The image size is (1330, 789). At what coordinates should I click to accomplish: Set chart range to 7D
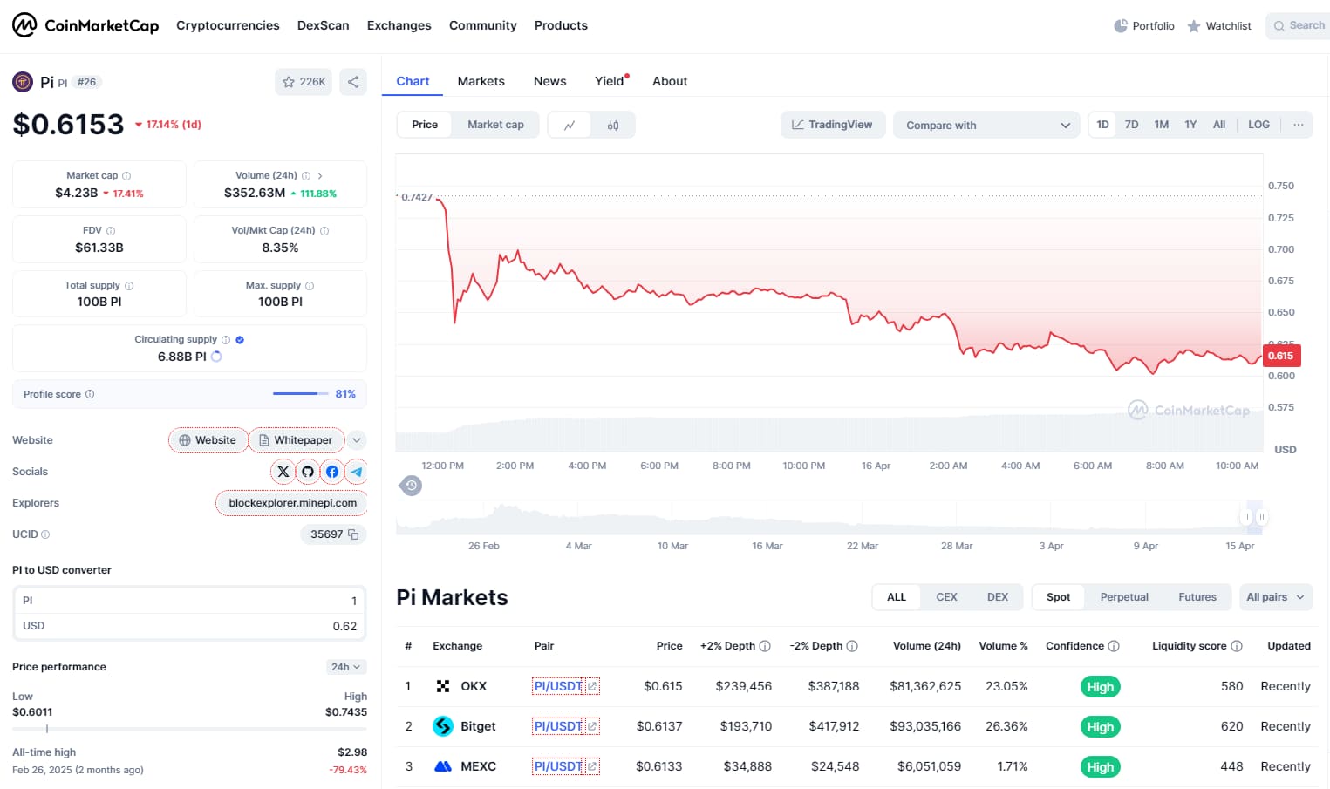[1131, 125]
